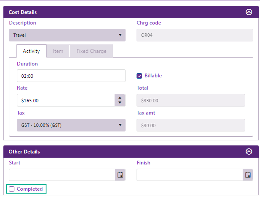Uncheck the Billable checkbox
The image size is (260, 197).
point(139,76)
